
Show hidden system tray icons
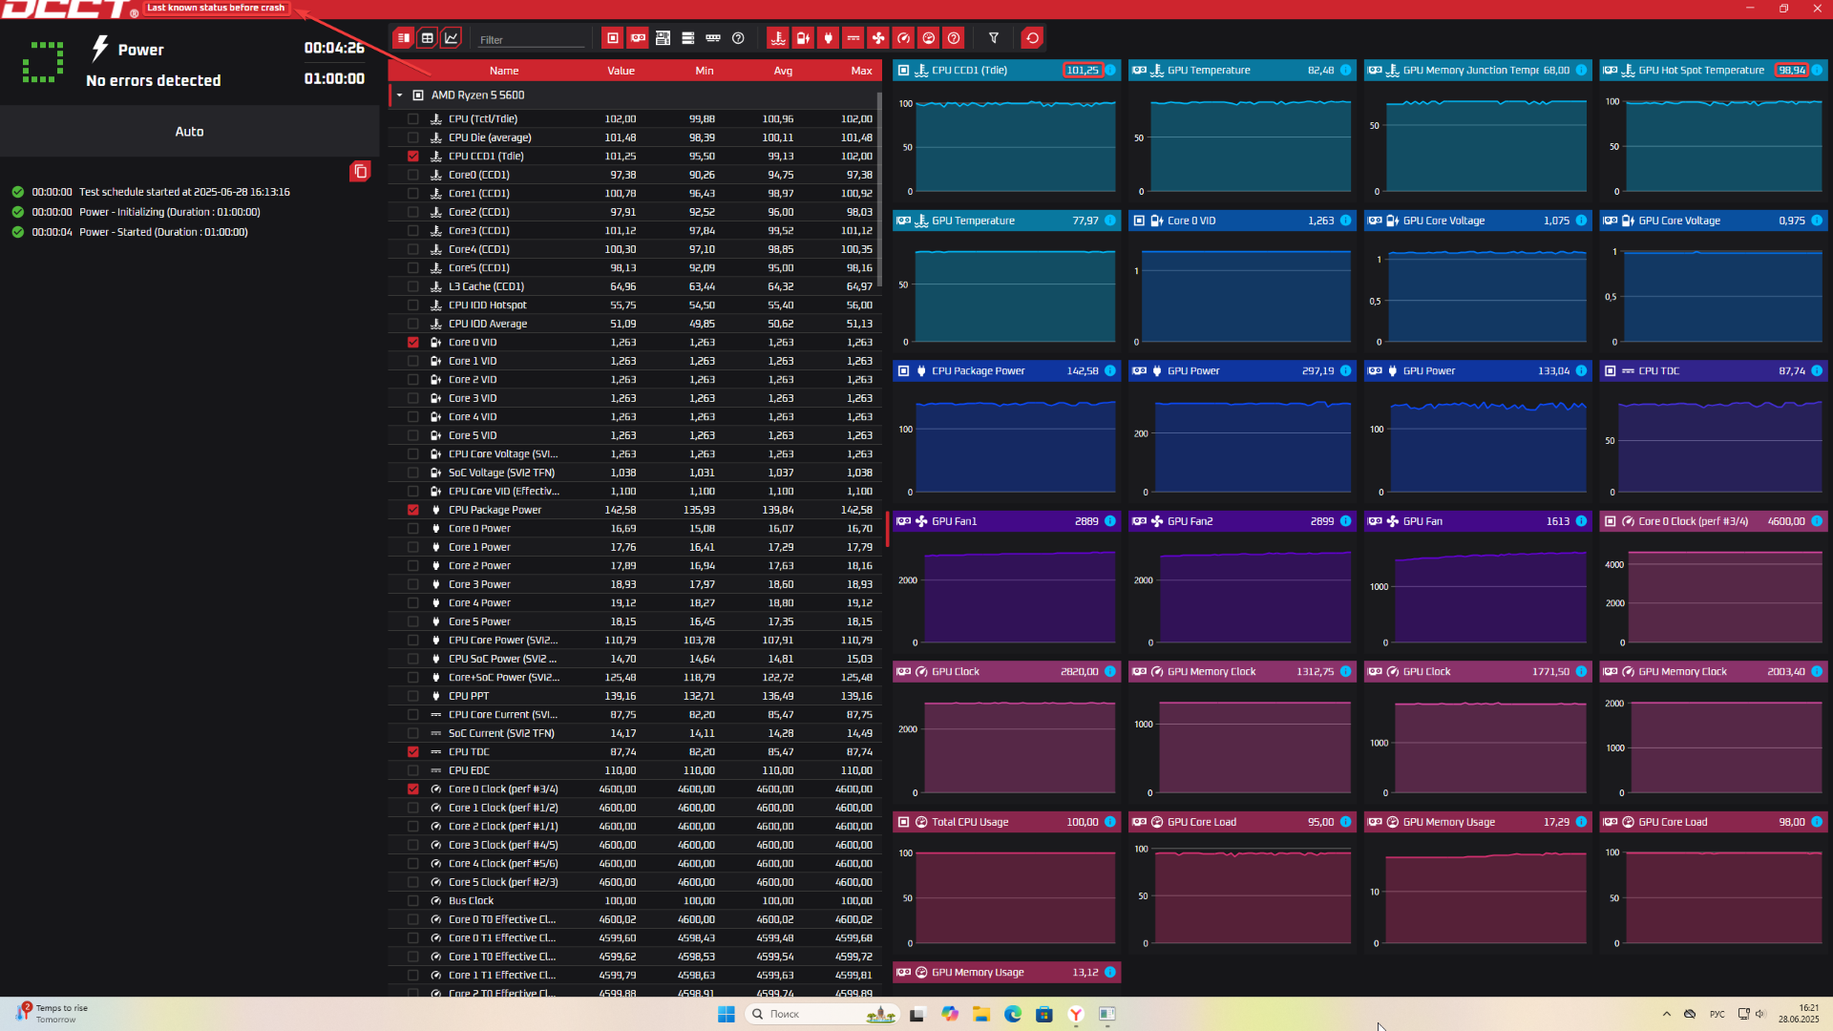pos(1666,1014)
